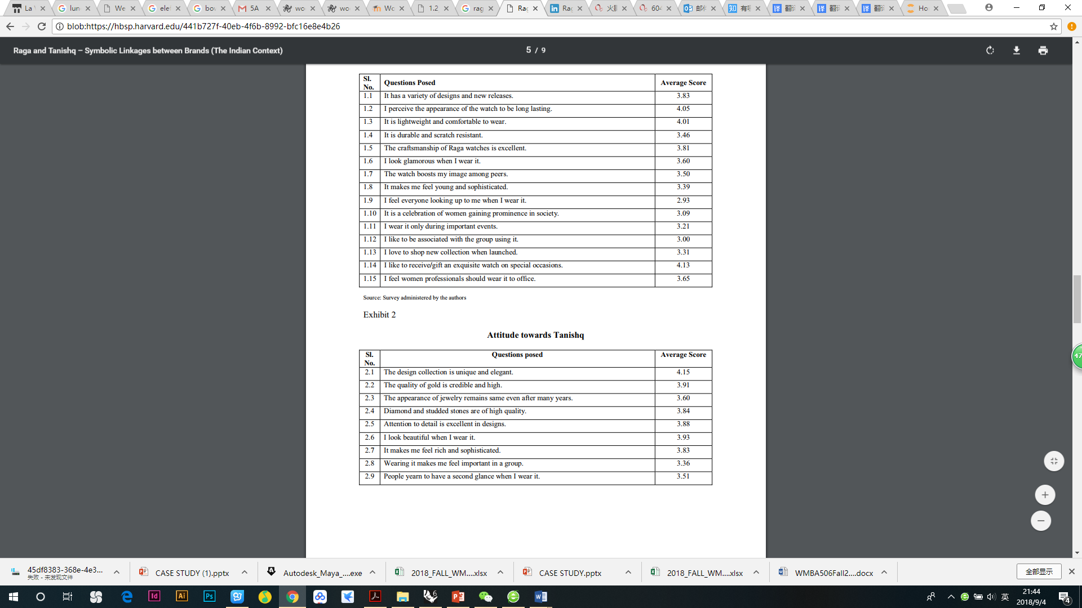Close the active 'Rag' PDF tab
The image size is (1082, 608).
(x=535, y=8)
